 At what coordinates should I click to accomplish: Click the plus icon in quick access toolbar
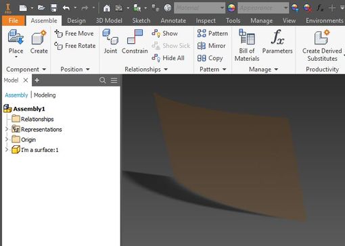click(331, 8)
